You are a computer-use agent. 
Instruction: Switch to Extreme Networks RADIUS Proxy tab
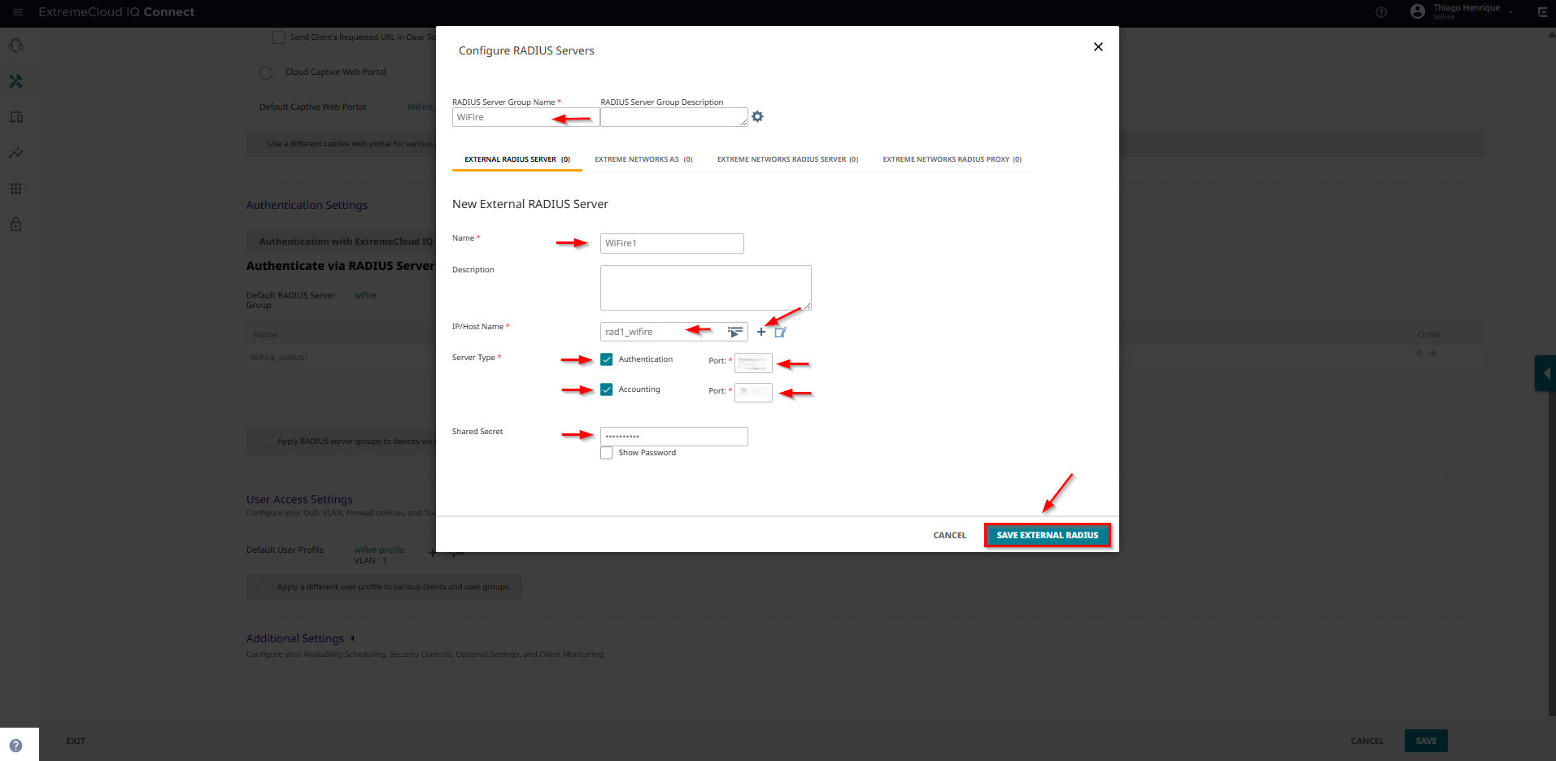click(952, 159)
